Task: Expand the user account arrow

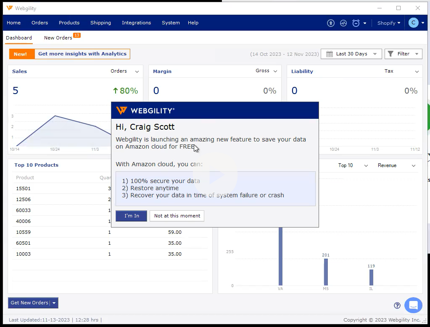Action: point(422,23)
